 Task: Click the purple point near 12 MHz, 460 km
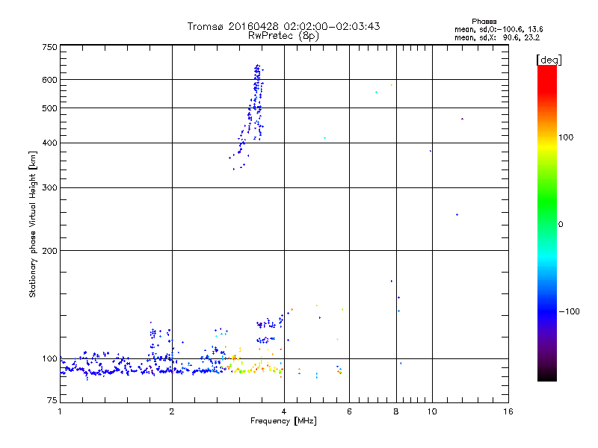[462, 119]
